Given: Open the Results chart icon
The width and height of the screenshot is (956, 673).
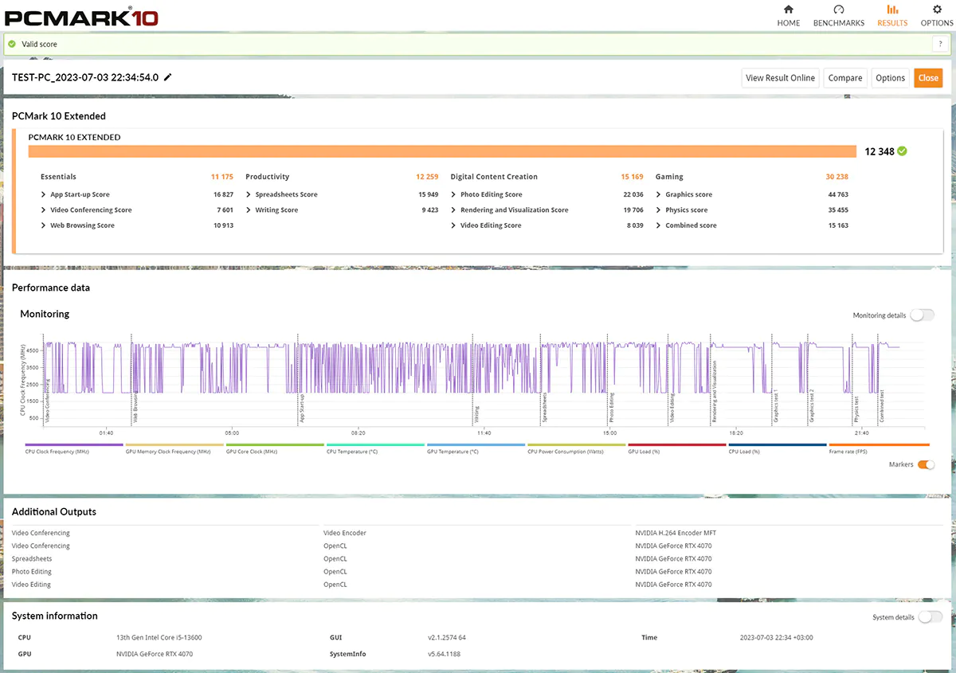Looking at the screenshot, I should coord(892,10).
